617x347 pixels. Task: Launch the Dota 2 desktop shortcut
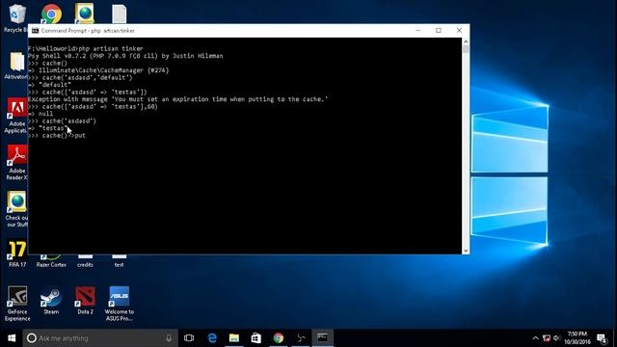(85, 301)
